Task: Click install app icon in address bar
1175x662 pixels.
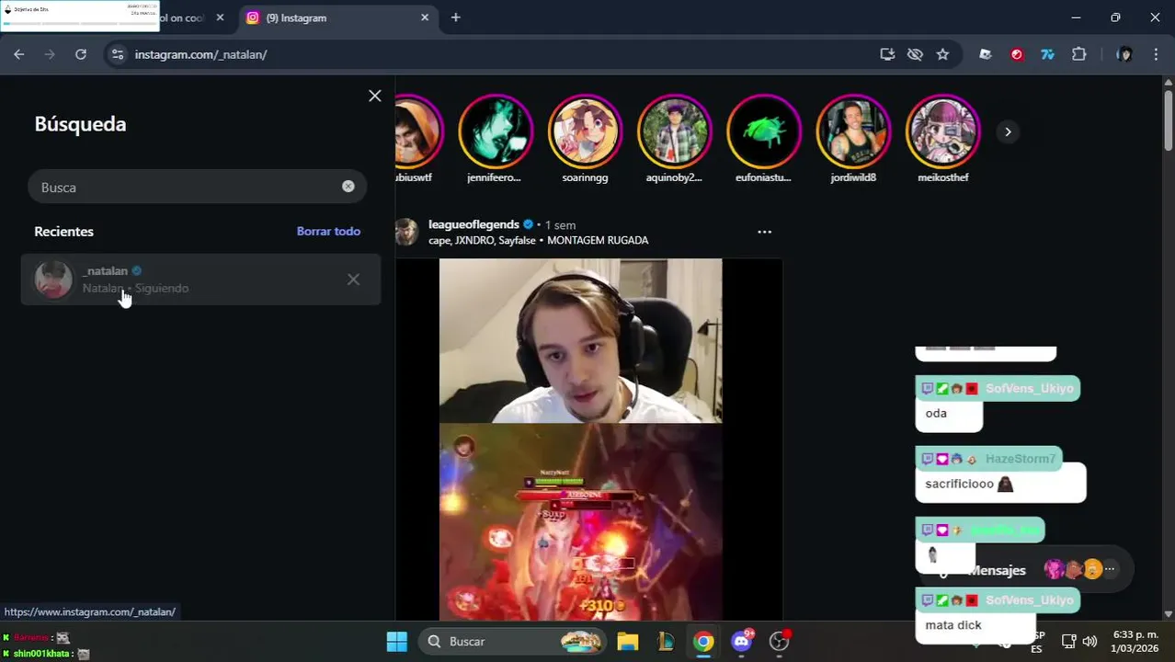Action: tap(887, 54)
